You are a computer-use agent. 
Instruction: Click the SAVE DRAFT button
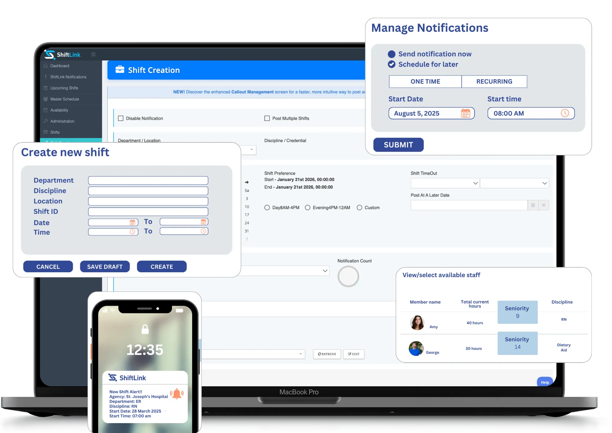[105, 267]
